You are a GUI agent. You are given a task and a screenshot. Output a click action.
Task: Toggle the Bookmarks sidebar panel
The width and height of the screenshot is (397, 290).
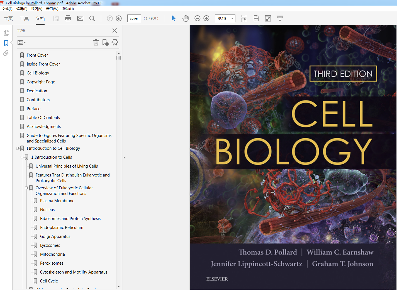point(6,43)
